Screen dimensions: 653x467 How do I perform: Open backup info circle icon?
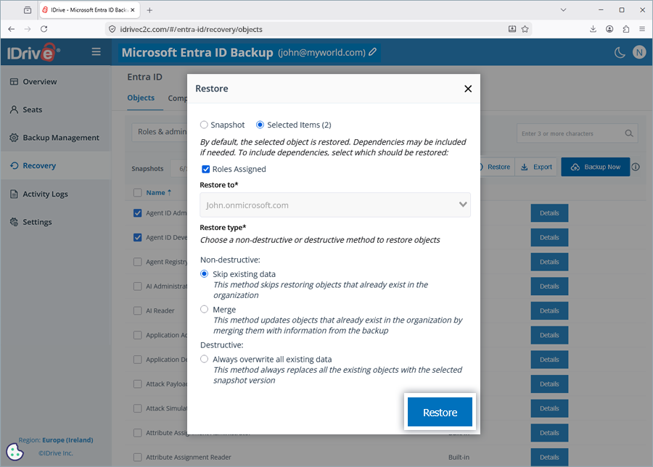[636, 167]
